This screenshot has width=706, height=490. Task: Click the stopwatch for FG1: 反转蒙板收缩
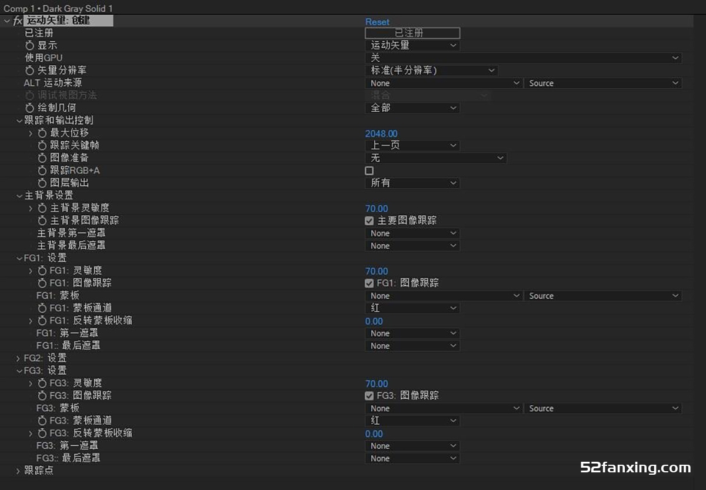42,321
